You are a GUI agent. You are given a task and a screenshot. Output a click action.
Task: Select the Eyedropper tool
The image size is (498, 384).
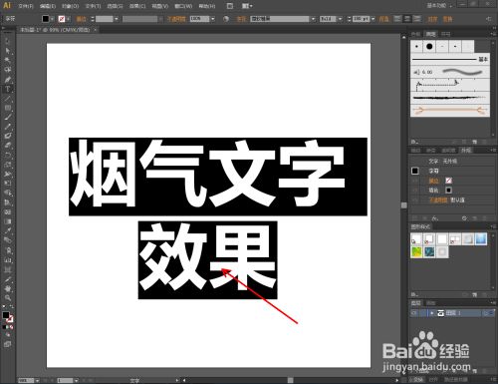point(8,230)
